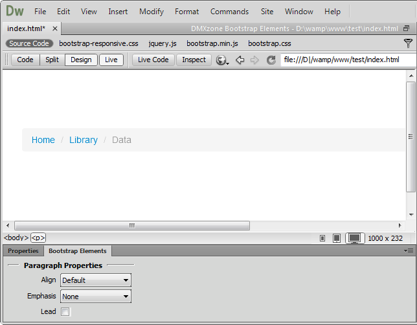Open bootstrap.min.js related file
Viewport: 417px width, 325px height.
212,43
